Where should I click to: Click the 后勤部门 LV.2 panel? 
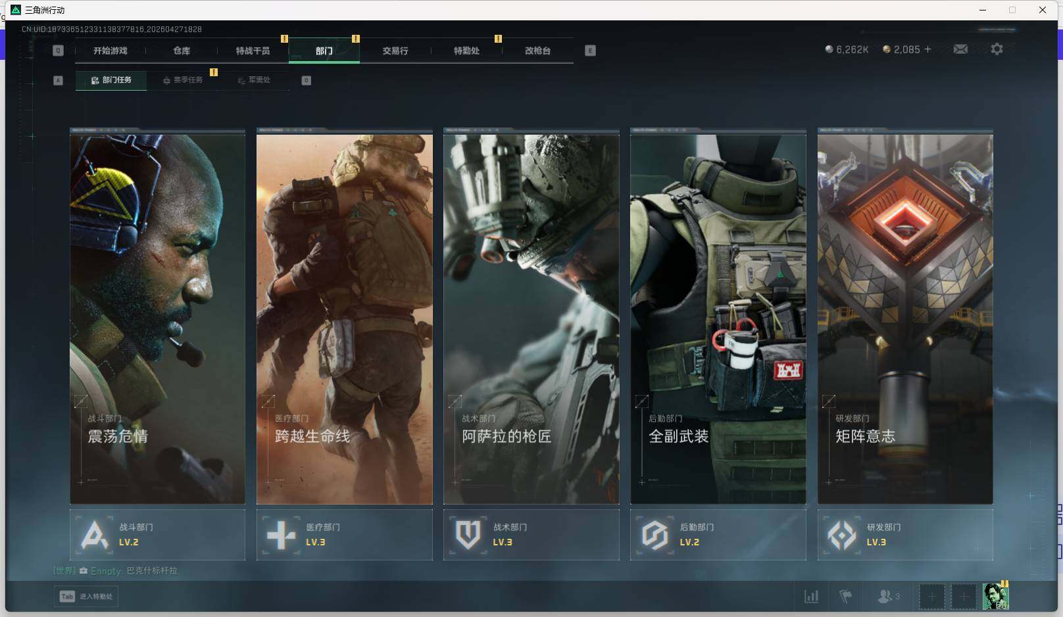coord(718,535)
